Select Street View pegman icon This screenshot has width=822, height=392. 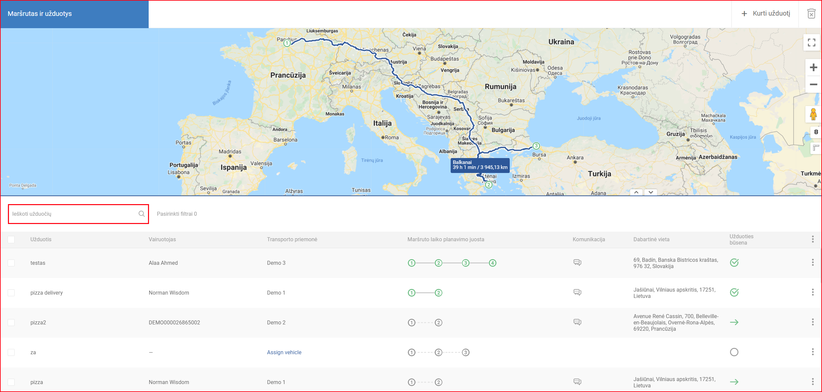[813, 114]
